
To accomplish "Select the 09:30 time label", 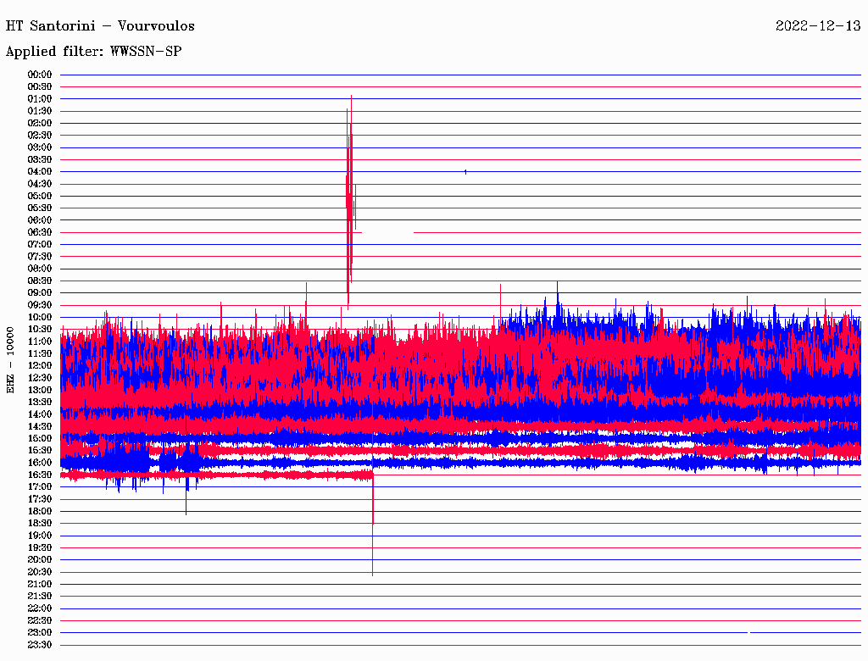I will pyautogui.click(x=40, y=305).
